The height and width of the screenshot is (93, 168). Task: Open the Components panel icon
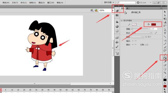point(117,42)
